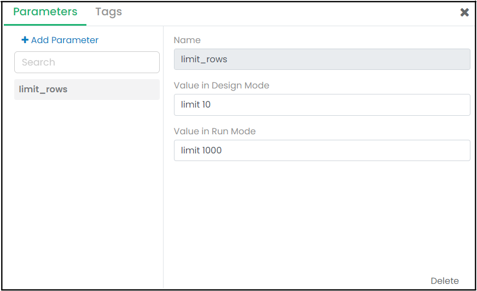Screen dimensions: 477x291
Task: Click the Name label above the field
Action: click(x=187, y=40)
